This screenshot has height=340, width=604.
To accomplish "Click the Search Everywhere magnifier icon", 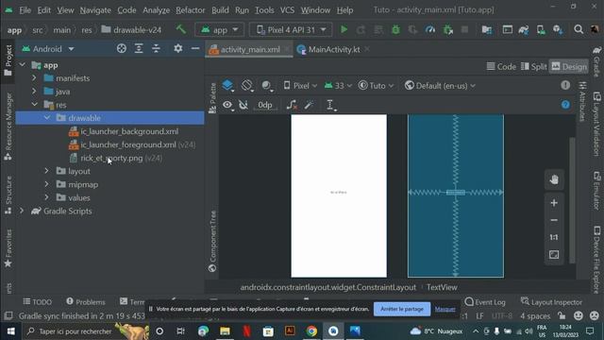I will coord(579,29).
